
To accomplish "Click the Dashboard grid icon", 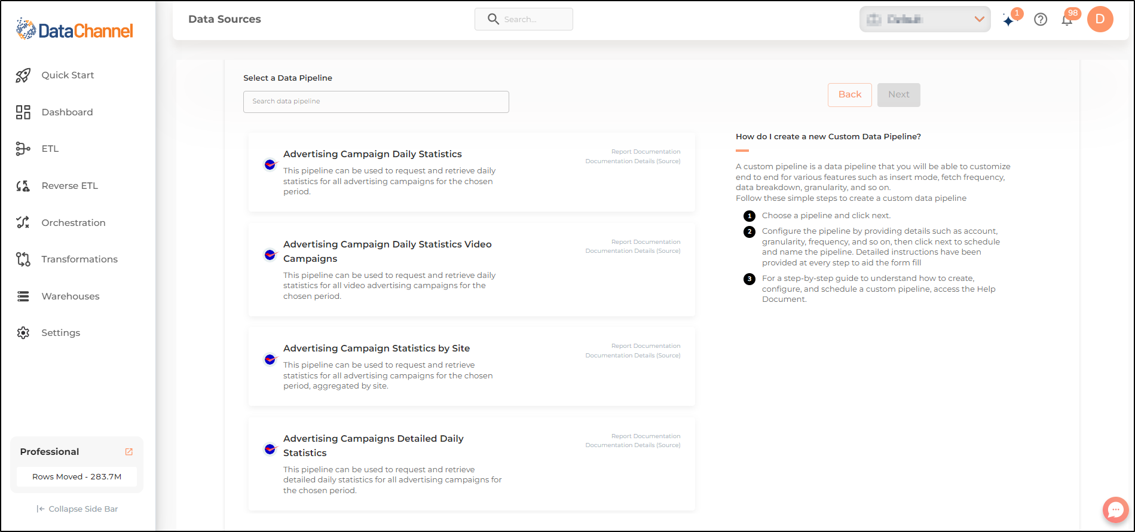I will [23, 112].
